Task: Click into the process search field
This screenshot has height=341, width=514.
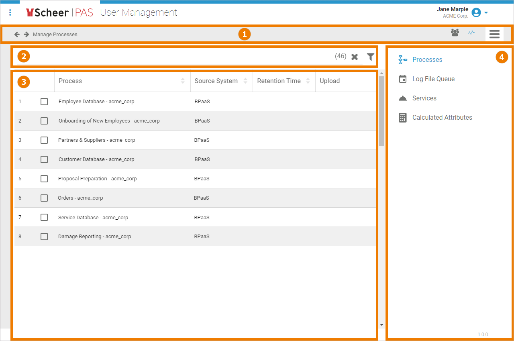Action: click(173, 57)
